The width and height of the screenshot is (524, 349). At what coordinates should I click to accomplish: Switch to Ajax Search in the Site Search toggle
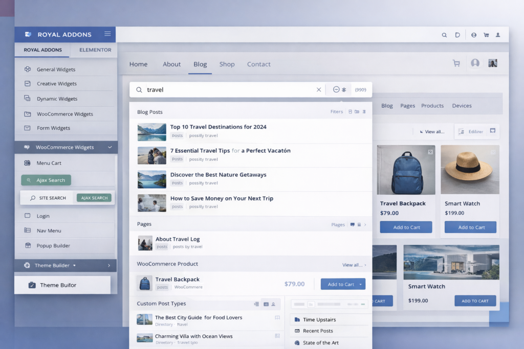[94, 197]
